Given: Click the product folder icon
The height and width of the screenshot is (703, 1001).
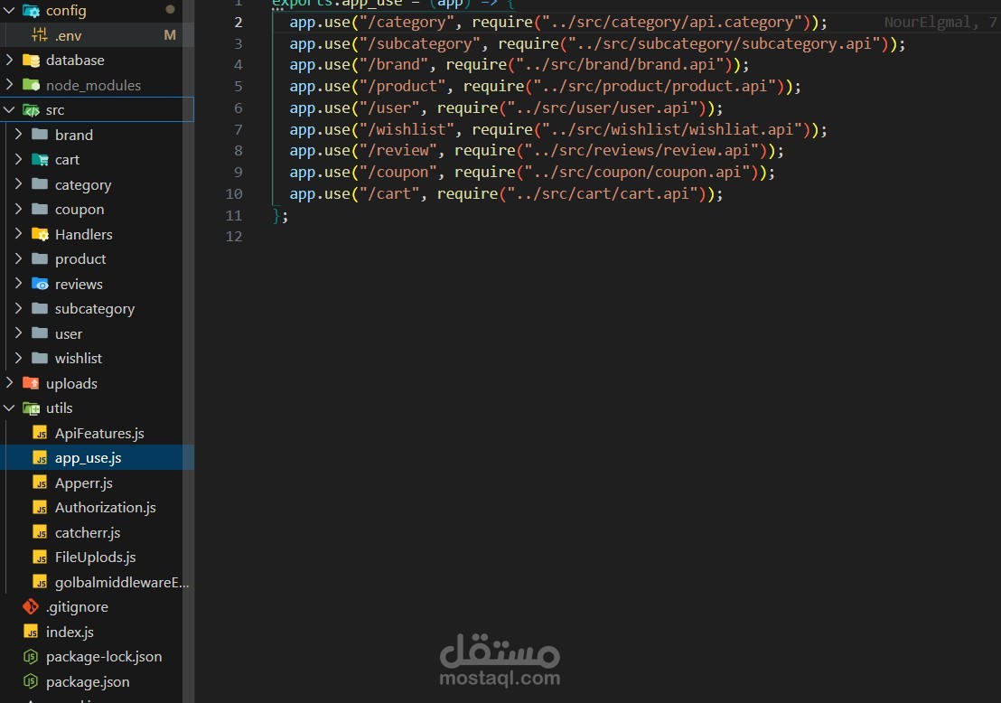Looking at the screenshot, I should pos(40,258).
